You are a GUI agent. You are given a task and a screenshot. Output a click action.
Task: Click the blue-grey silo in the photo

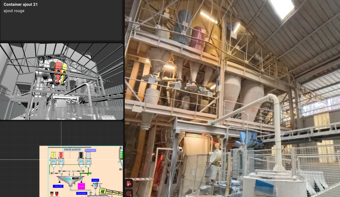click(x=183, y=27)
